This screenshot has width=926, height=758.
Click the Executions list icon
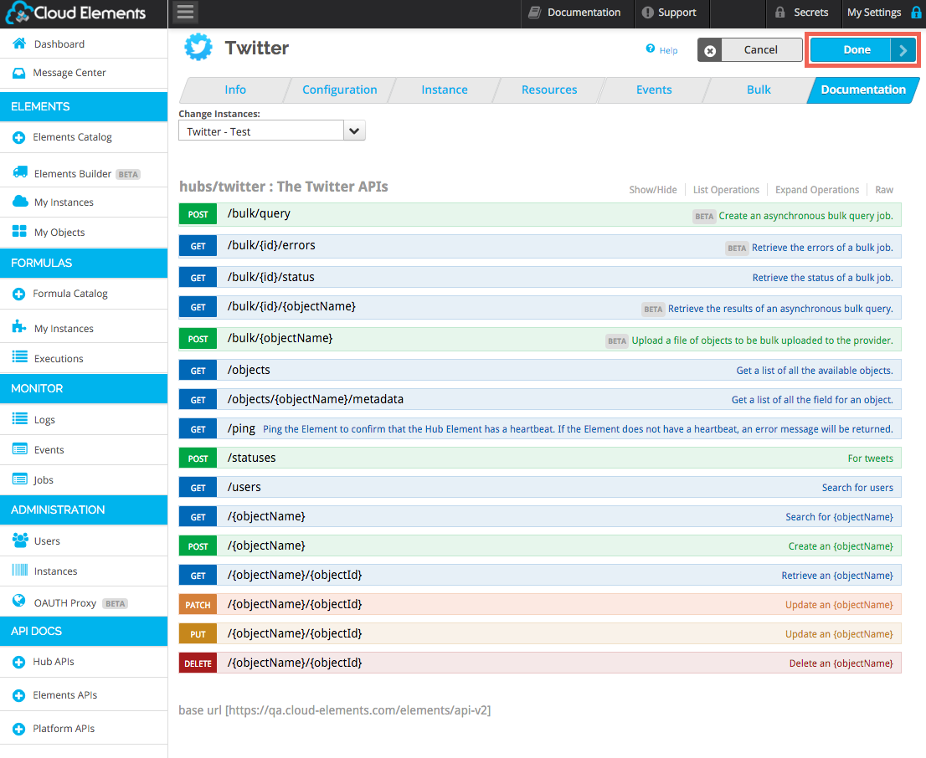20,356
